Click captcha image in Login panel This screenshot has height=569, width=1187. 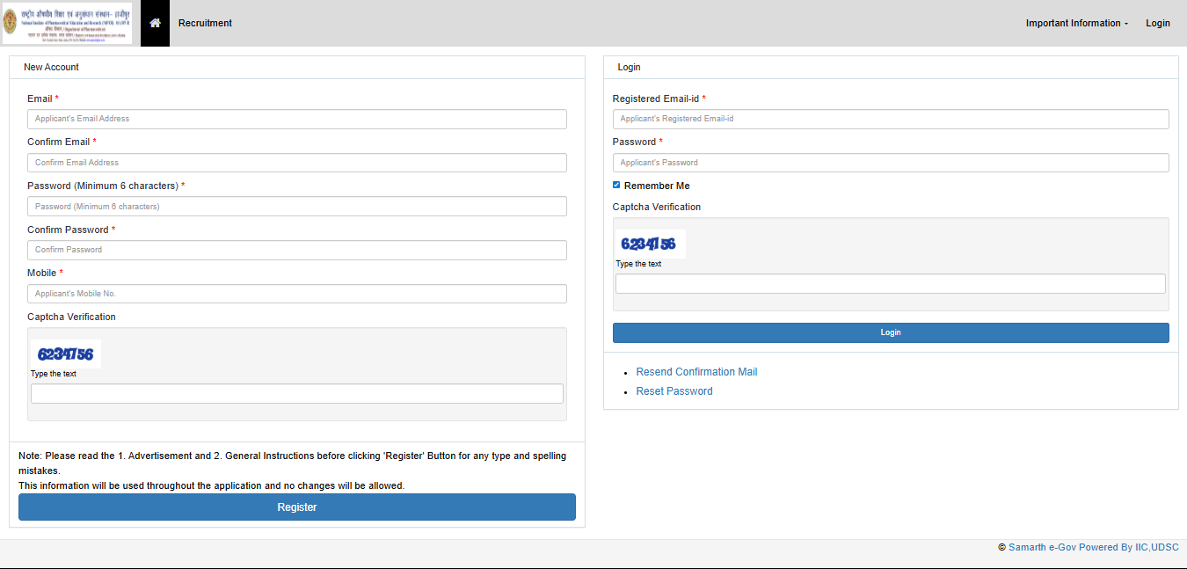coord(650,244)
